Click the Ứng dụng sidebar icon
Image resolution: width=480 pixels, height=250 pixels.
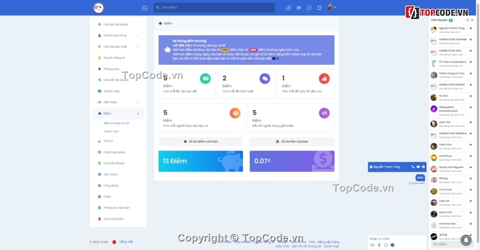100,185
